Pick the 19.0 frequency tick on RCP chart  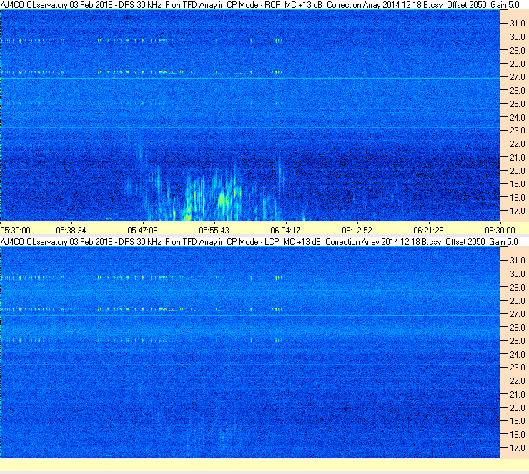coord(518,184)
